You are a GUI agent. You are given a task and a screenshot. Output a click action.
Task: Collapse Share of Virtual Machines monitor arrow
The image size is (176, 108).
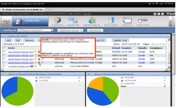pos(3,74)
